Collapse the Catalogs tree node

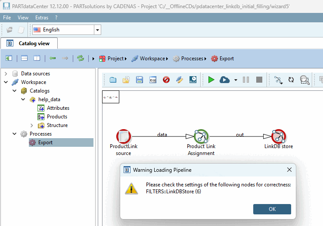pyautogui.click(x=14, y=91)
